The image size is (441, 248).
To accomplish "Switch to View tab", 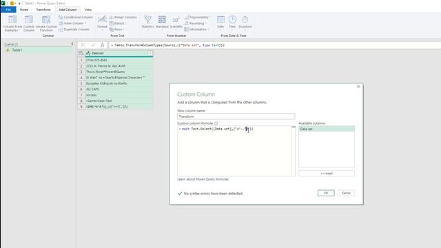I will [88, 10].
